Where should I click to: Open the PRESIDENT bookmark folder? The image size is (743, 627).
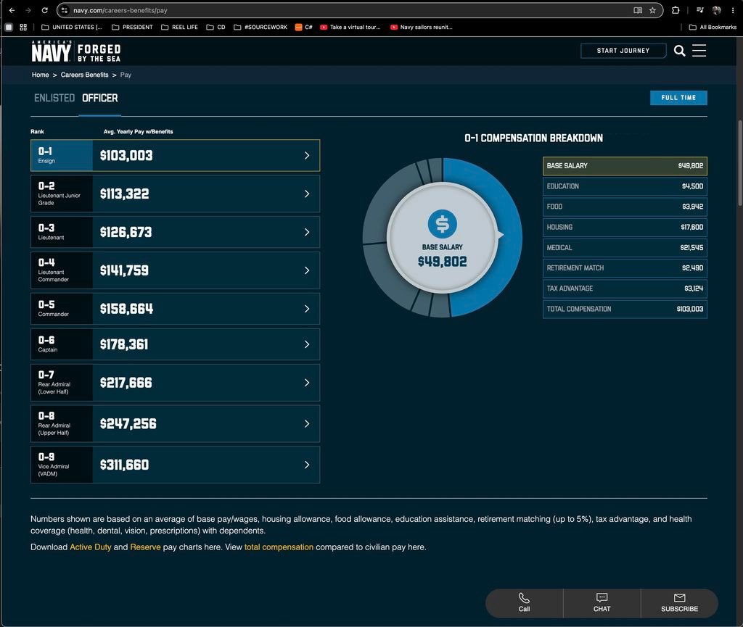coord(132,27)
